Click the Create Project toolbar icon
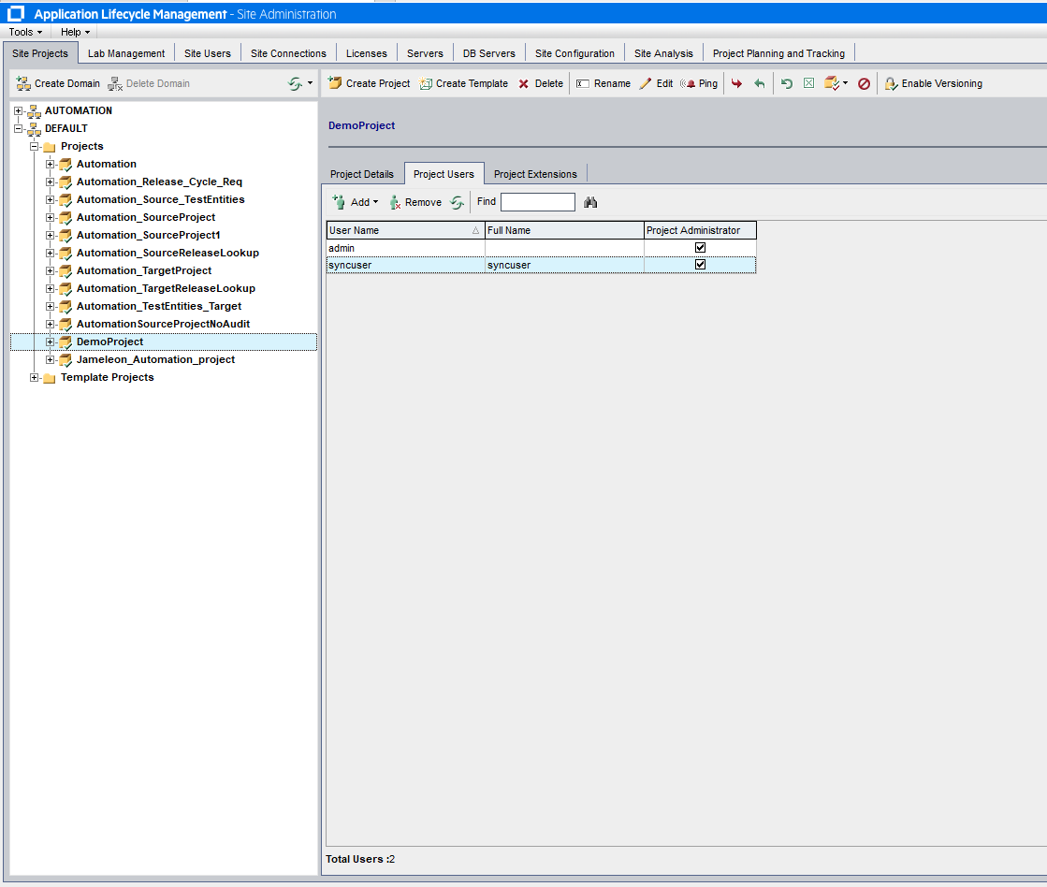The height and width of the screenshot is (887, 1047). coord(335,83)
